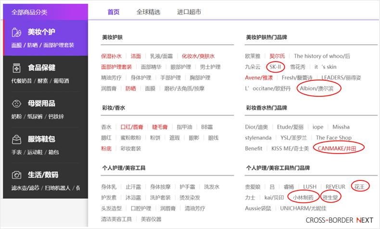The image size is (380, 229).
Task: Open the 磨砂/去角质/按摩 link
Action: point(184,89)
